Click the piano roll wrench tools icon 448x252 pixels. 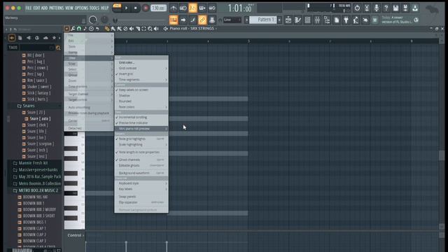73,29
